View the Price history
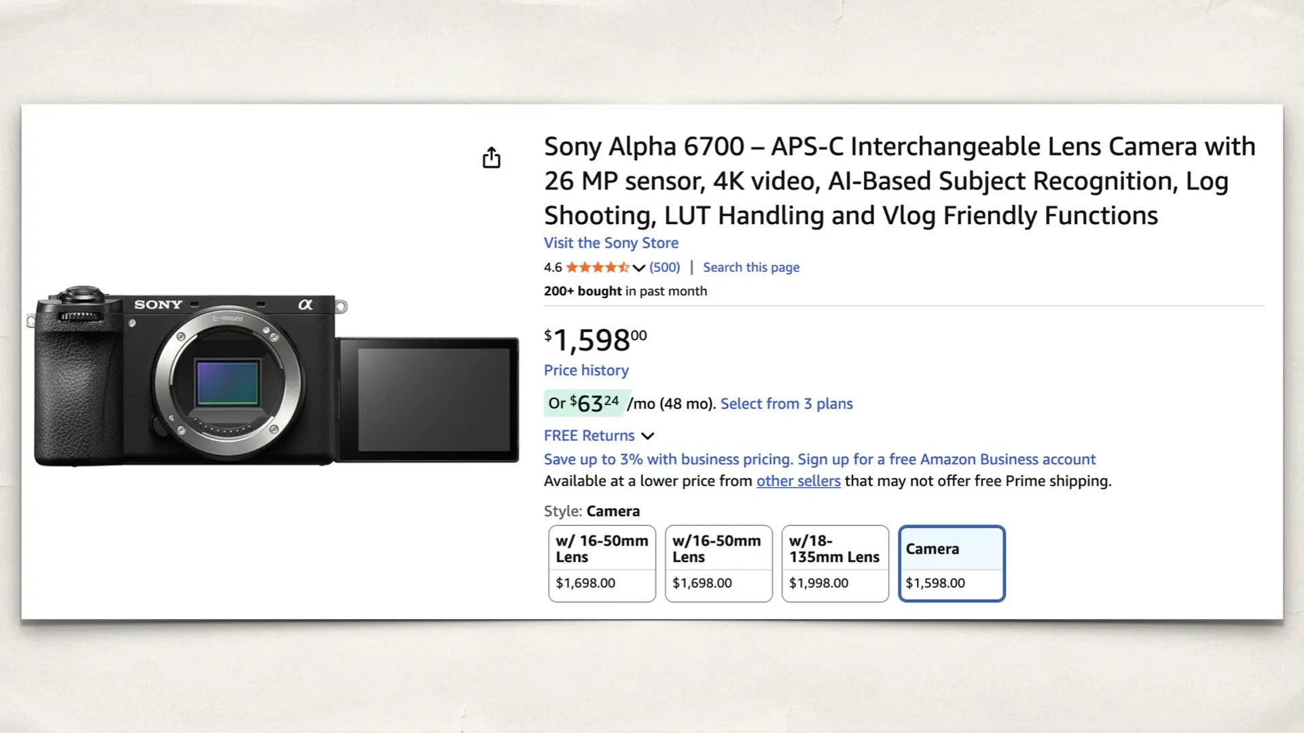The width and height of the screenshot is (1304, 733). click(x=585, y=370)
